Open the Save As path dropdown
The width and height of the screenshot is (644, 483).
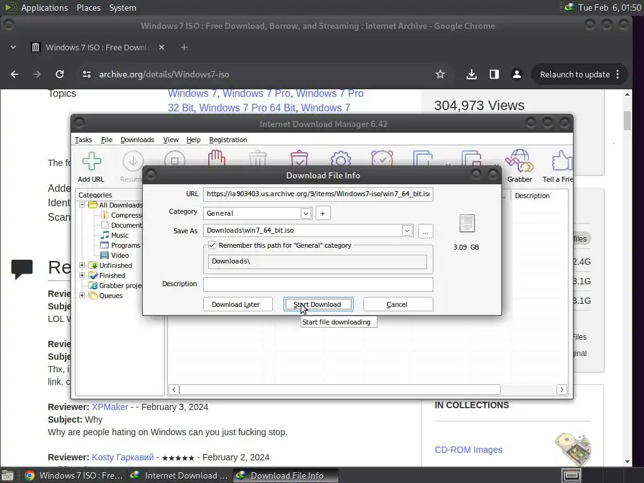pyautogui.click(x=407, y=230)
